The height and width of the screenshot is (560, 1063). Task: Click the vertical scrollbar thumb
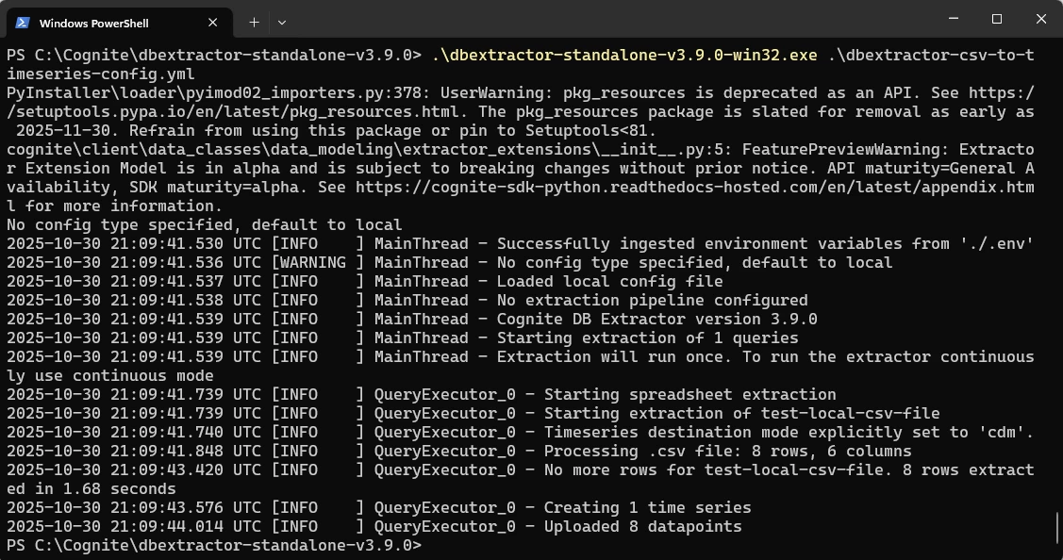coord(1057,526)
